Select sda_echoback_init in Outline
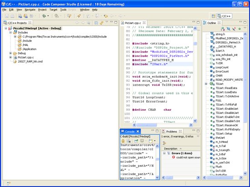250x187 pixels. (x=226, y=55)
